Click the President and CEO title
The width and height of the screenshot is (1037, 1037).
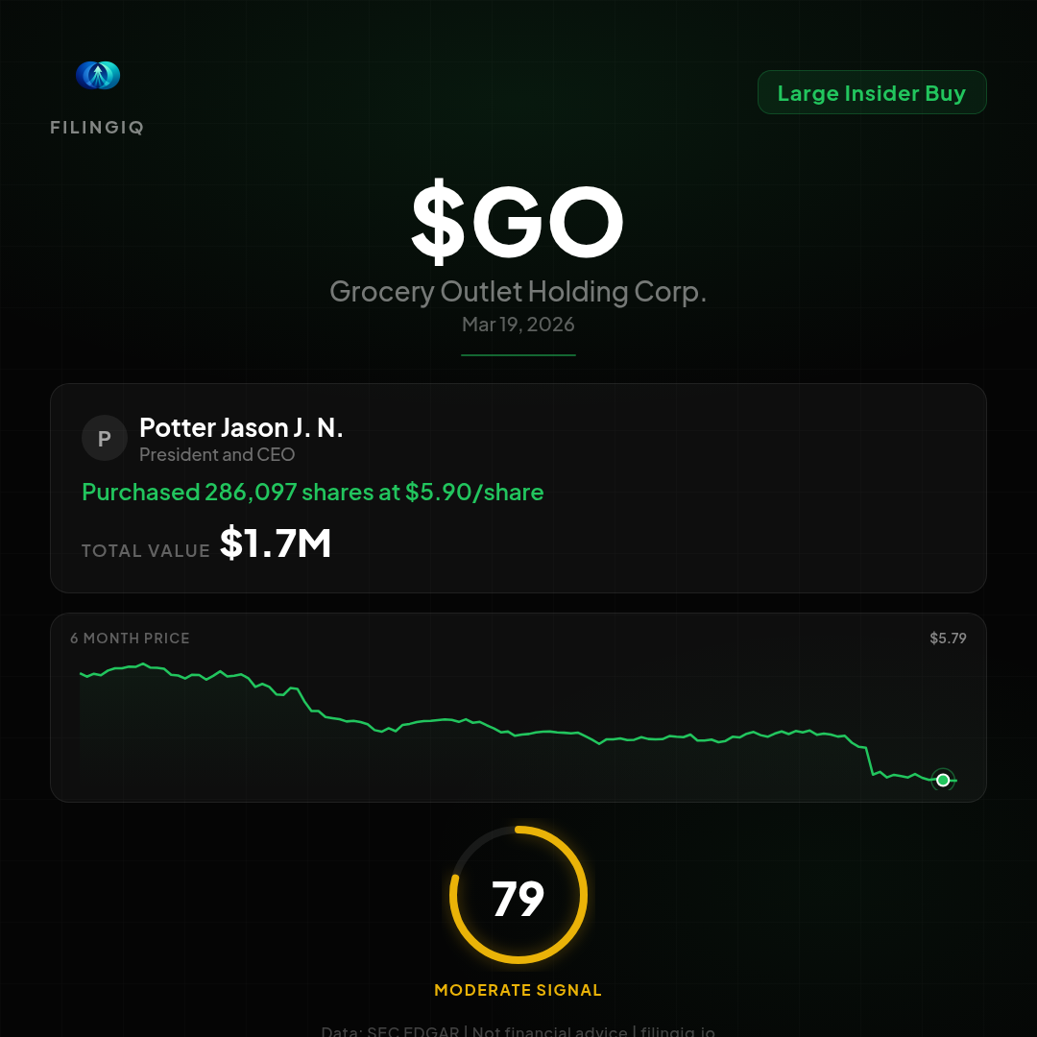(217, 455)
